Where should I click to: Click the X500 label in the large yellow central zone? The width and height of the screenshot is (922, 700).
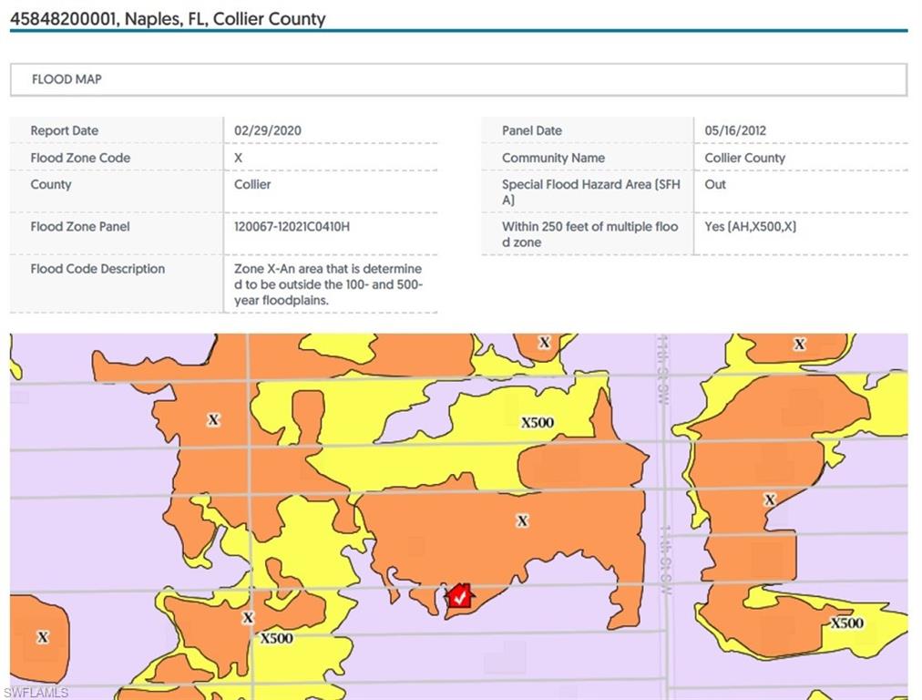pos(537,423)
